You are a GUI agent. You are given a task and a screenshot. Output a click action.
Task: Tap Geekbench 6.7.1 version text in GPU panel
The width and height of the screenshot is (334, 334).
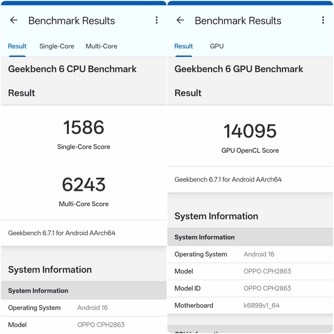coord(228,180)
